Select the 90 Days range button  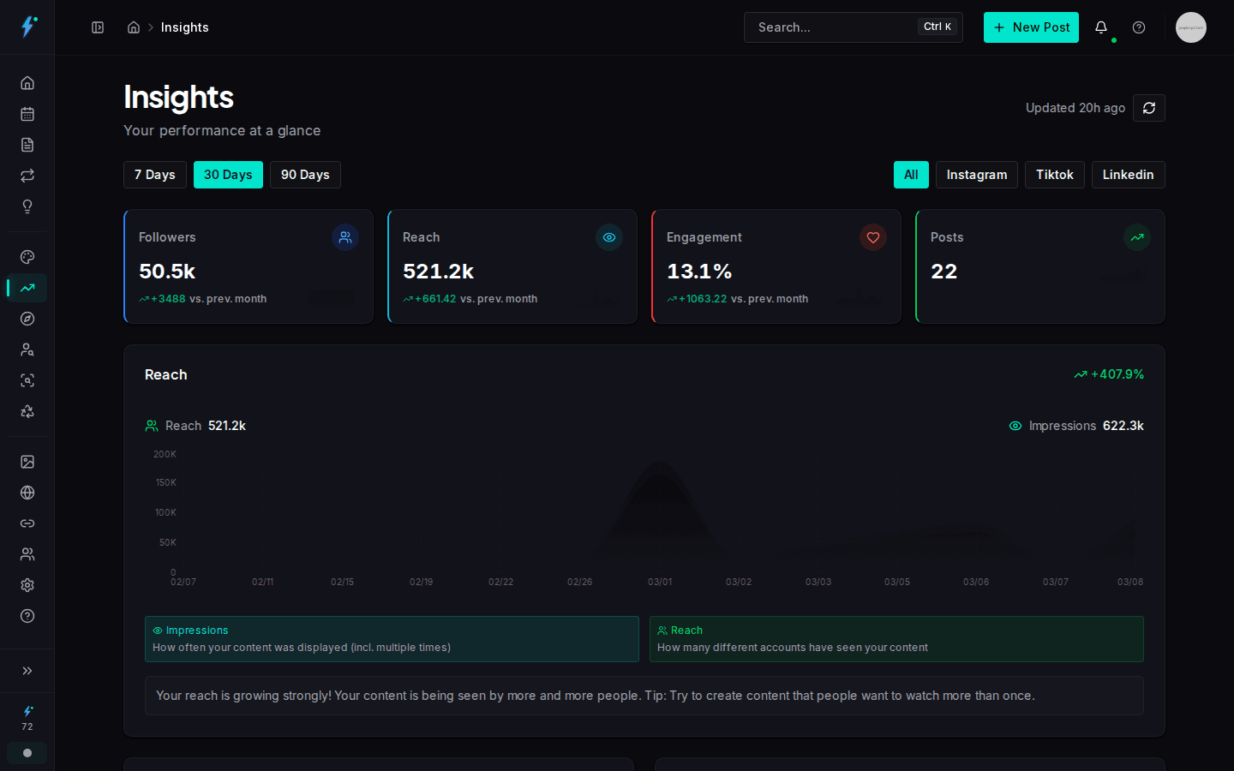(305, 175)
